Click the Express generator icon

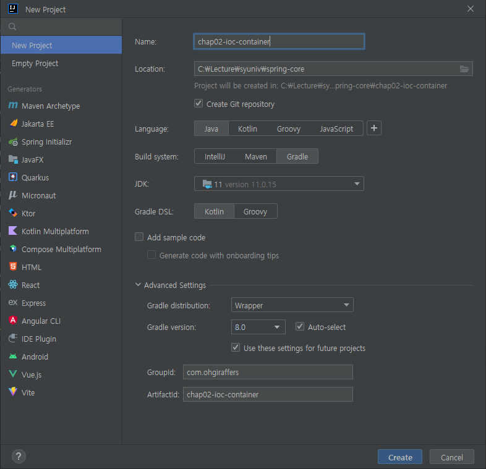(13, 302)
